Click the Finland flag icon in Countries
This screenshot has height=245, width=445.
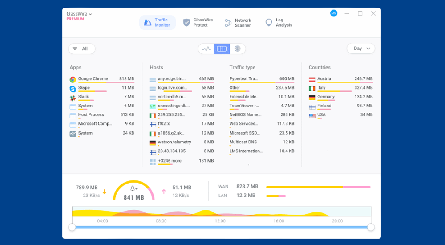[312, 107]
